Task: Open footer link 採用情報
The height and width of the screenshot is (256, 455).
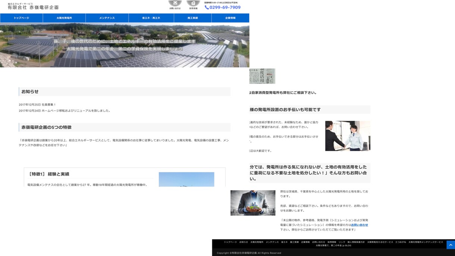Action: click(332, 242)
